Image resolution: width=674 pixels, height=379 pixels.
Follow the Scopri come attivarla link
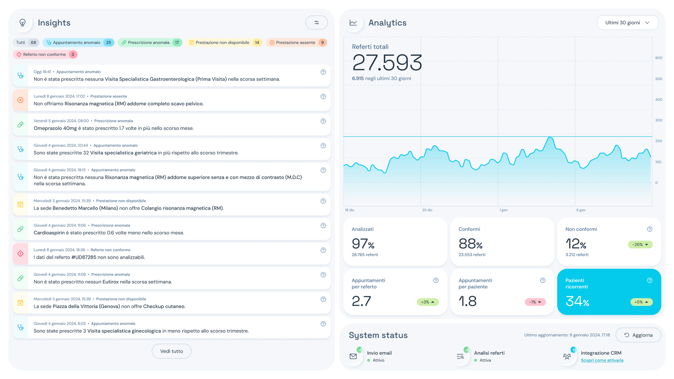pyautogui.click(x=602, y=360)
